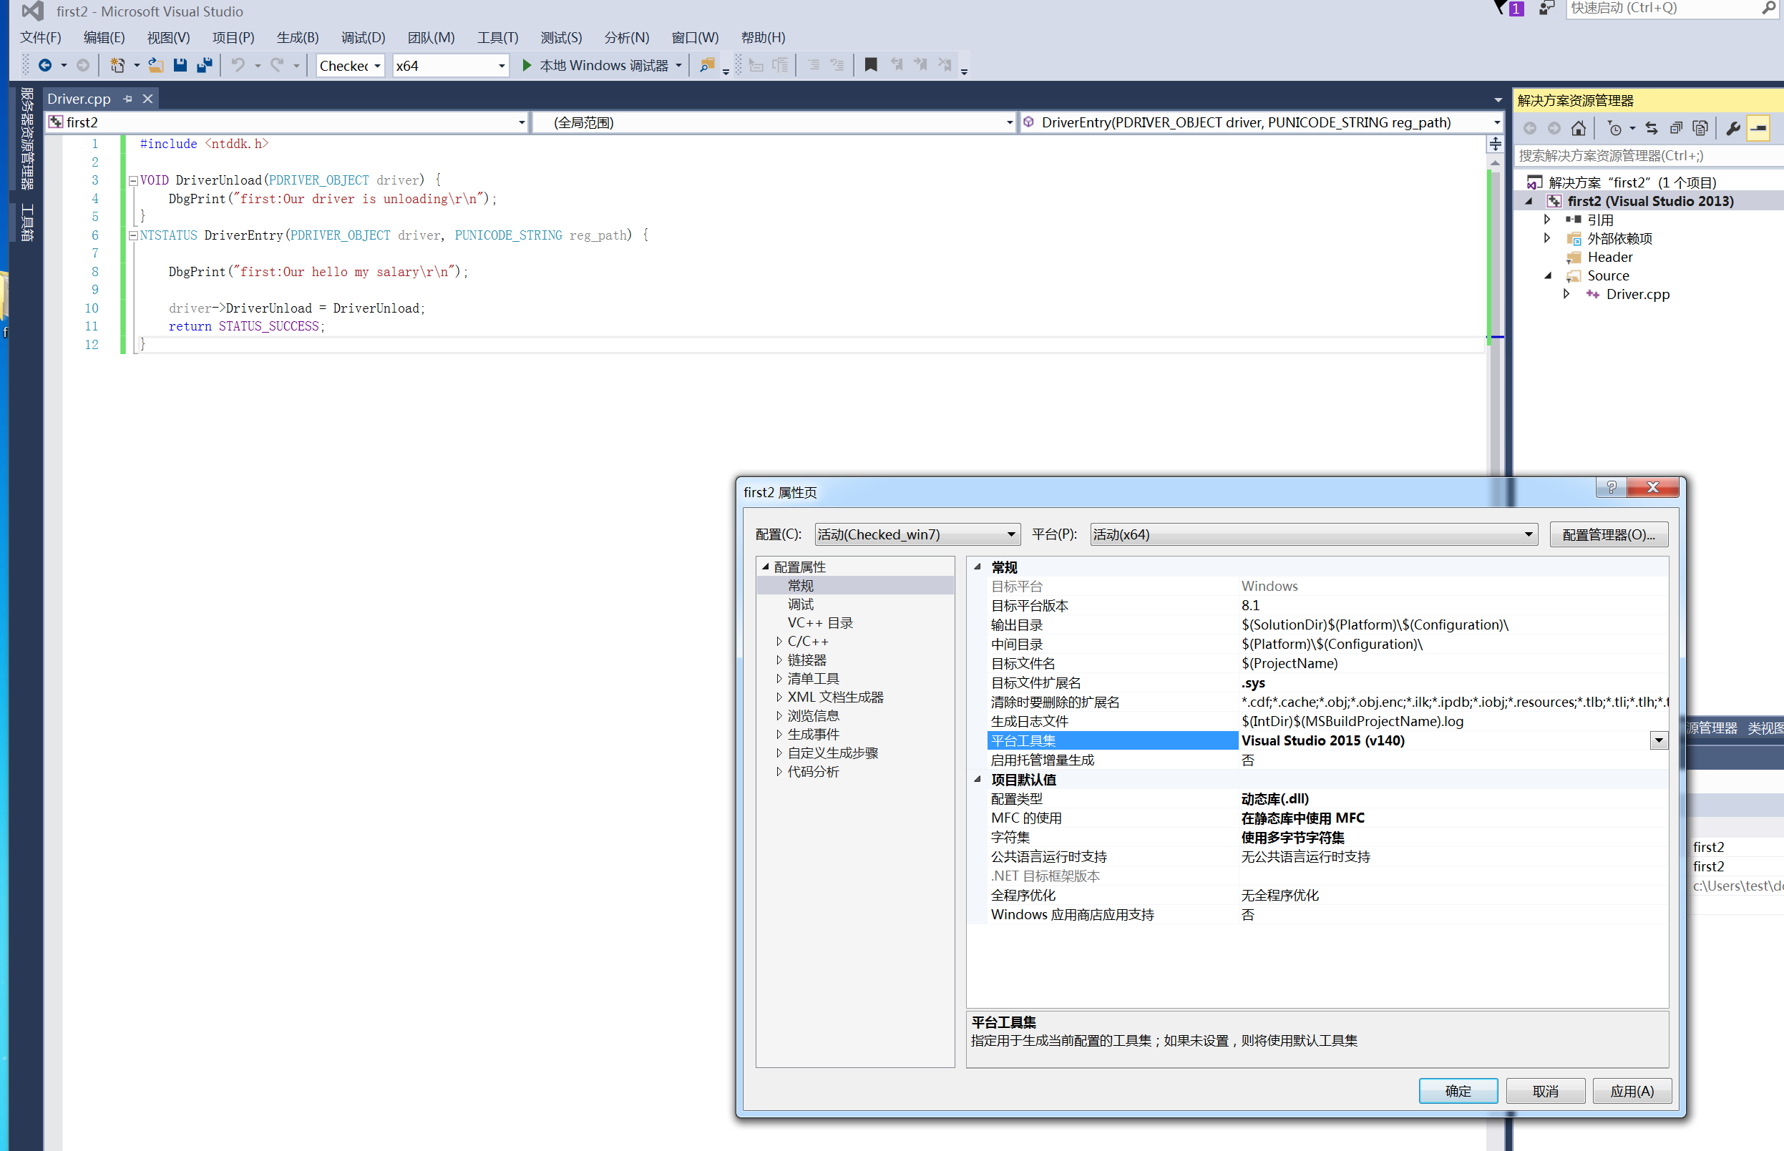Pin the Driver.cpp tab
The height and width of the screenshot is (1151, 1784).
pos(128,99)
